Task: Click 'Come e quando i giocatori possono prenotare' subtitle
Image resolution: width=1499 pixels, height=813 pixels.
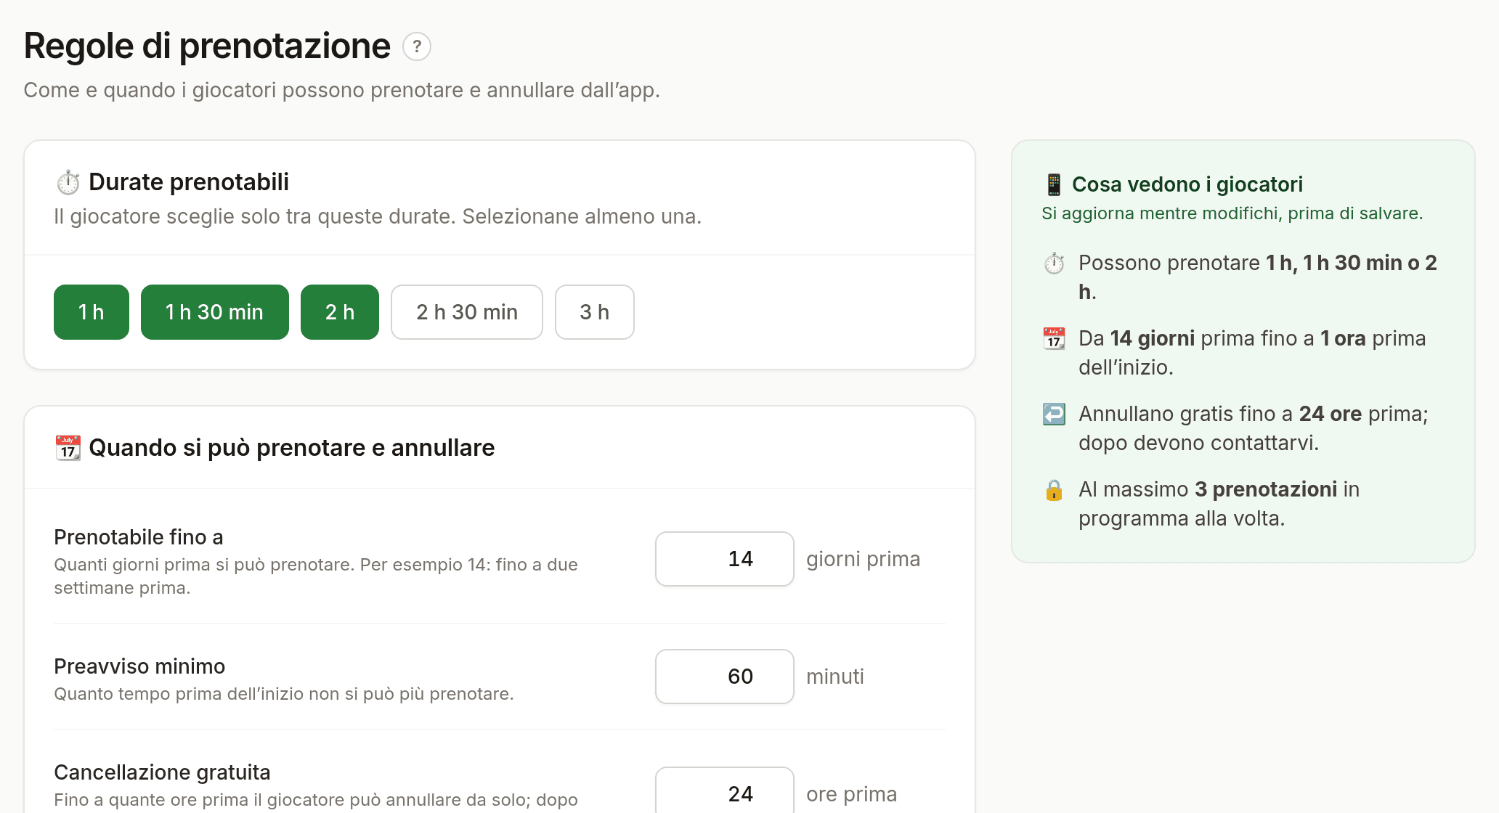Action: pyautogui.click(x=341, y=90)
